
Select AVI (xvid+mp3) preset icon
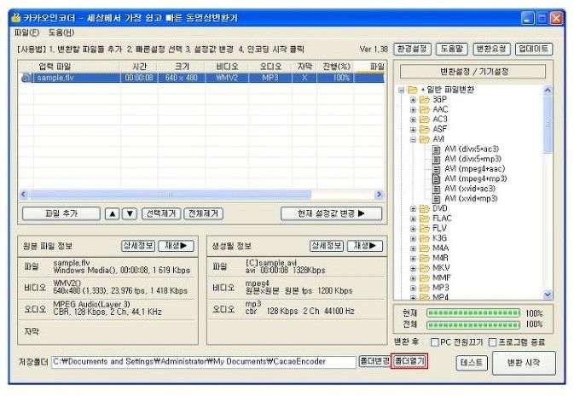(x=436, y=199)
